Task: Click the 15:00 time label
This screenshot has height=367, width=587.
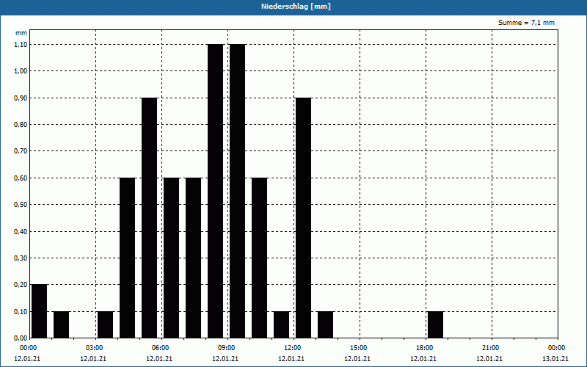Action: coord(359,348)
